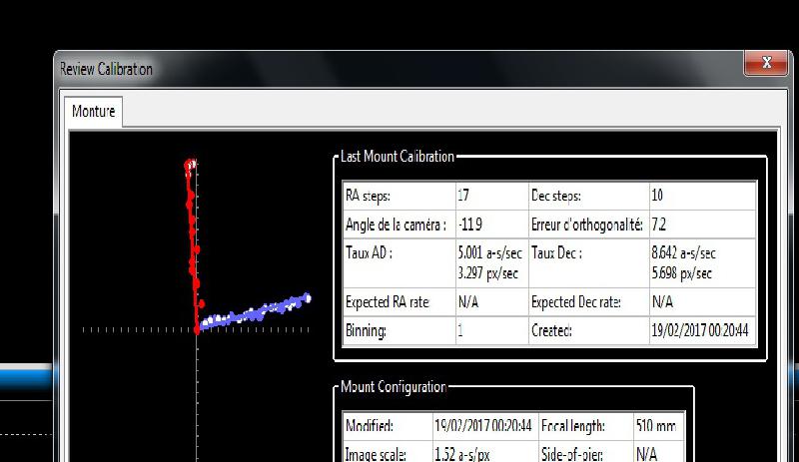Click the Mount Configuration group title

coord(394,386)
